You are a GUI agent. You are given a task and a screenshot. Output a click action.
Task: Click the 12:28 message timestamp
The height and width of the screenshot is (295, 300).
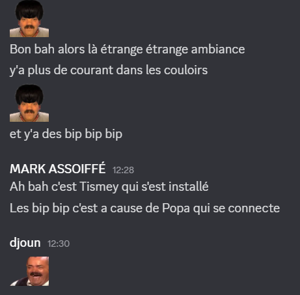[123, 170]
